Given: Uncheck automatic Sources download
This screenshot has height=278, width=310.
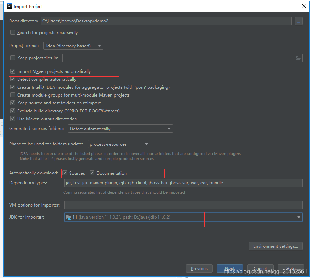Looking at the screenshot, I should tap(65, 173).
